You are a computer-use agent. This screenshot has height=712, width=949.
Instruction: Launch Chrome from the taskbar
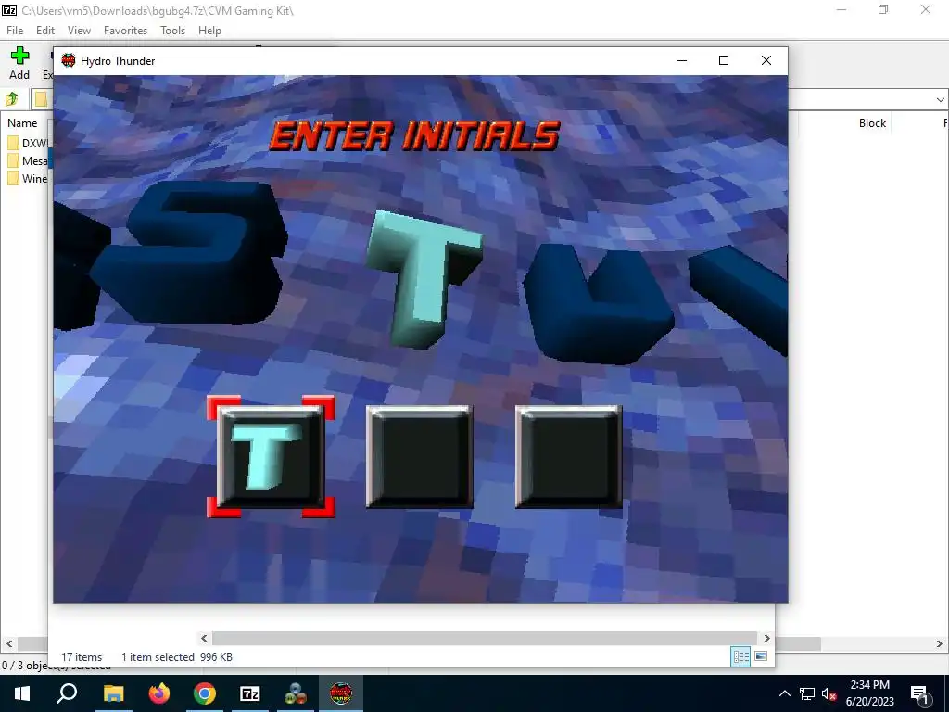click(x=205, y=693)
